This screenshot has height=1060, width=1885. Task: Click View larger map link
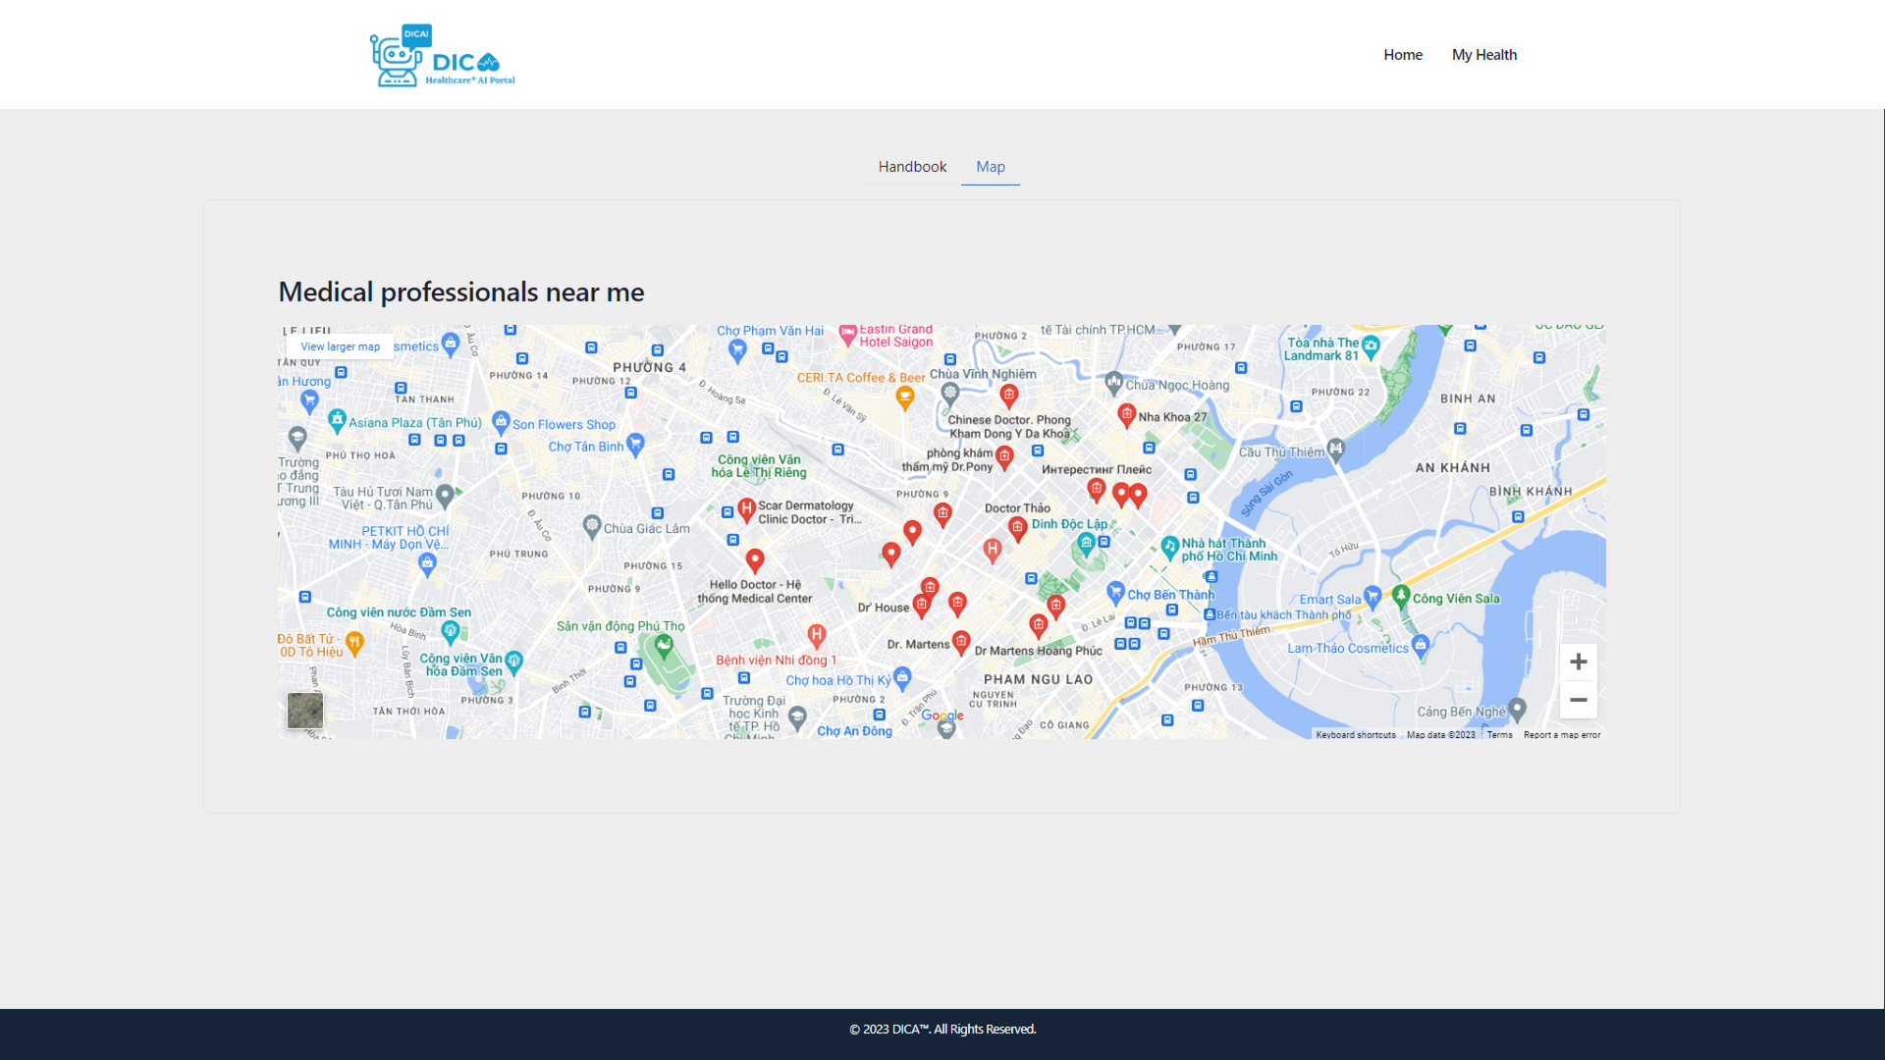[340, 346]
